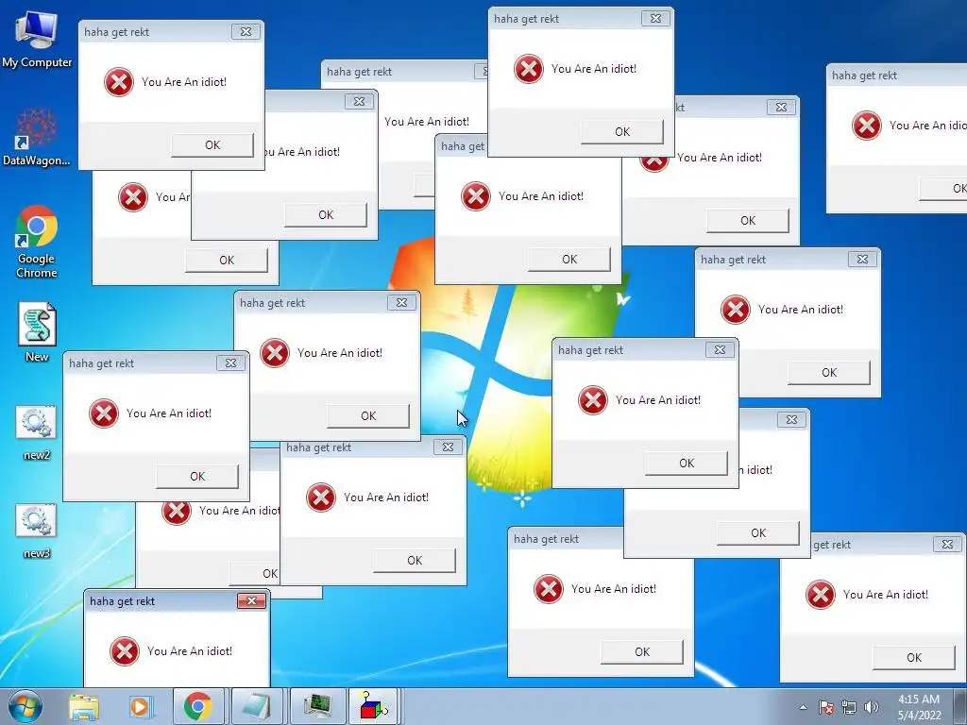Screen dimensions: 967x725
Task: Switch to the notepad app in the taskbar
Action: (256, 707)
